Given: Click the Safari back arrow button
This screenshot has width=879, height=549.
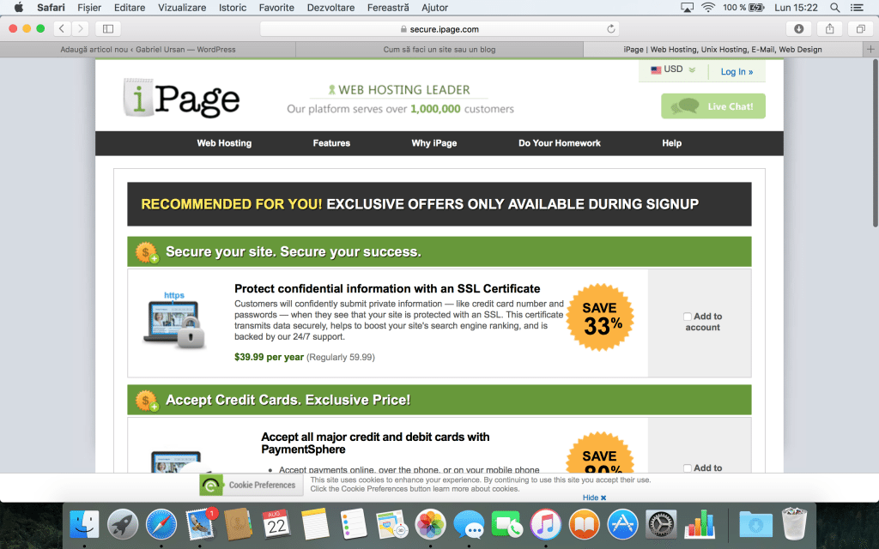Looking at the screenshot, I should pyautogui.click(x=62, y=28).
